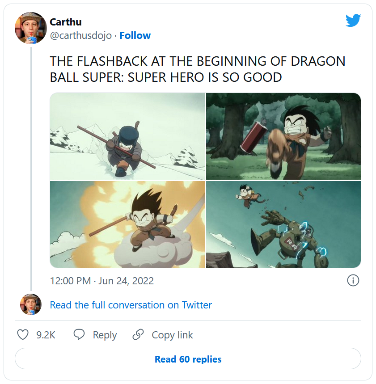The height and width of the screenshot is (384, 376).
Task: Open Read the full conversation on Twitter
Action: (x=131, y=305)
